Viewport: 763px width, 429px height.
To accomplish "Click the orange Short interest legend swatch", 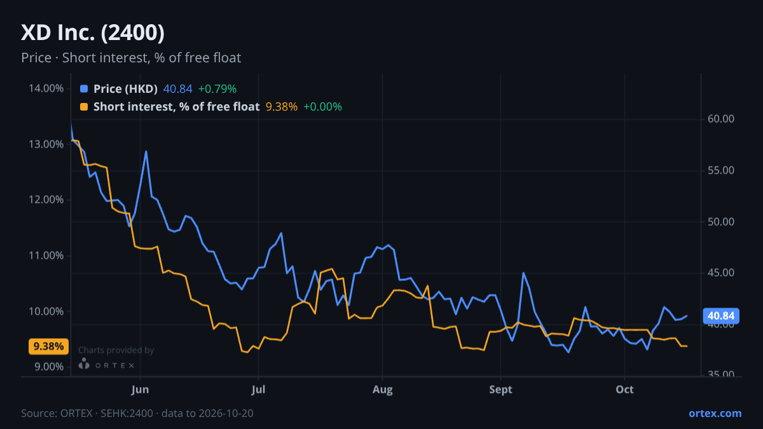I will pos(84,107).
